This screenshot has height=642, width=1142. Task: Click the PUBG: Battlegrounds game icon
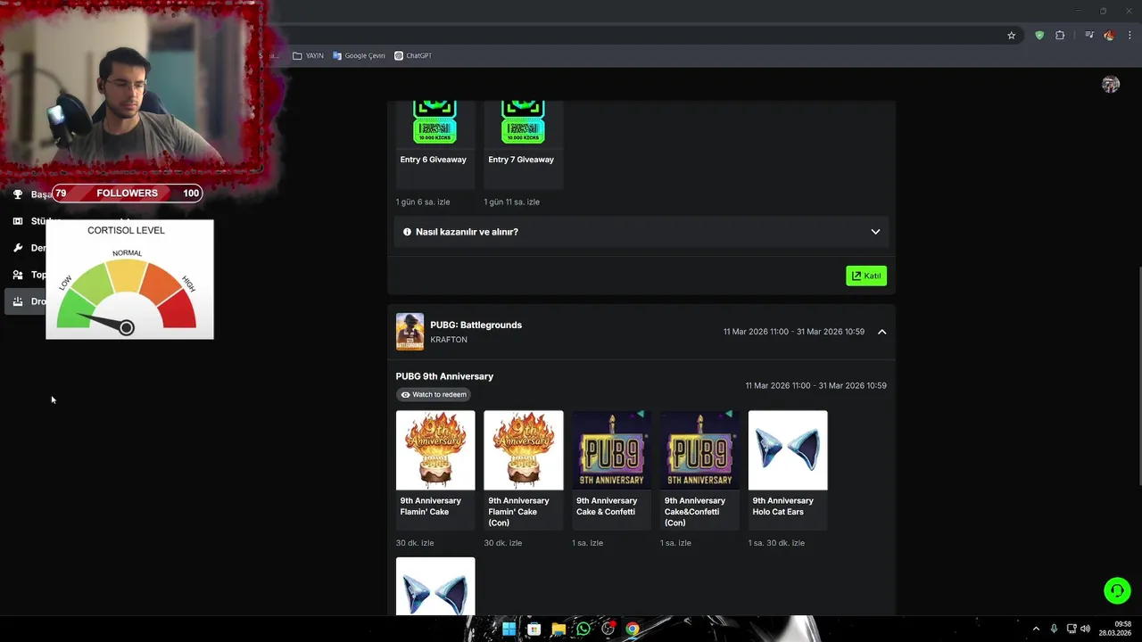[410, 332]
